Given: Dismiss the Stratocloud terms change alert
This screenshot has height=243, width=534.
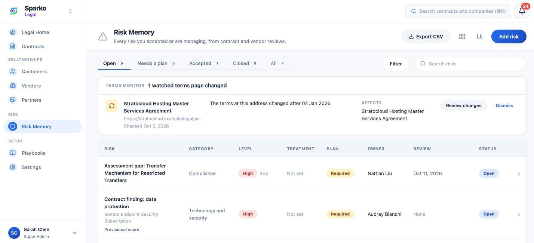Looking at the screenshot, I should (x=504, y=105).
